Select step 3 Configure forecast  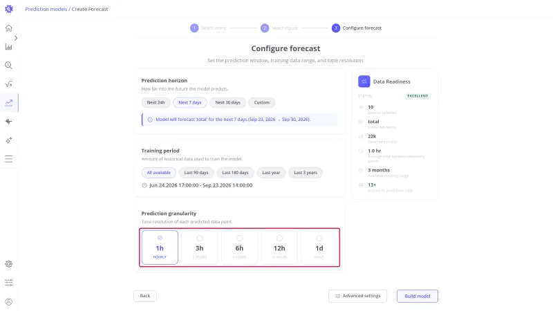click(x=357, y=28)
